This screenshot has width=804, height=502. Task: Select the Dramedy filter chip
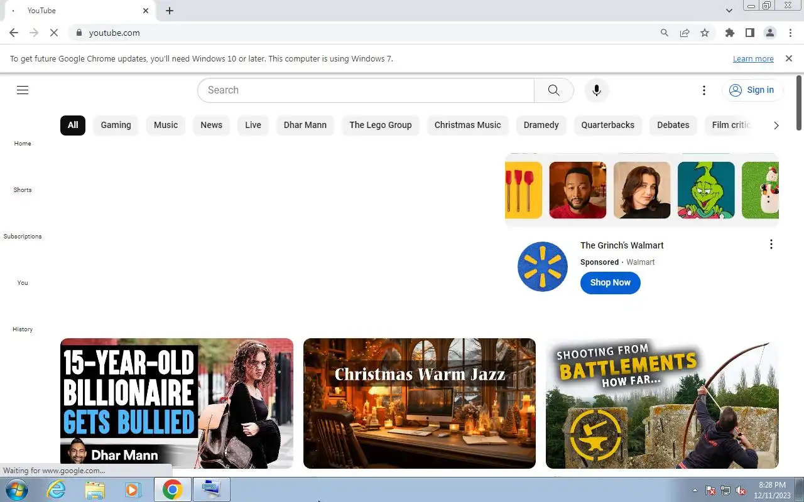pos(541,125)
